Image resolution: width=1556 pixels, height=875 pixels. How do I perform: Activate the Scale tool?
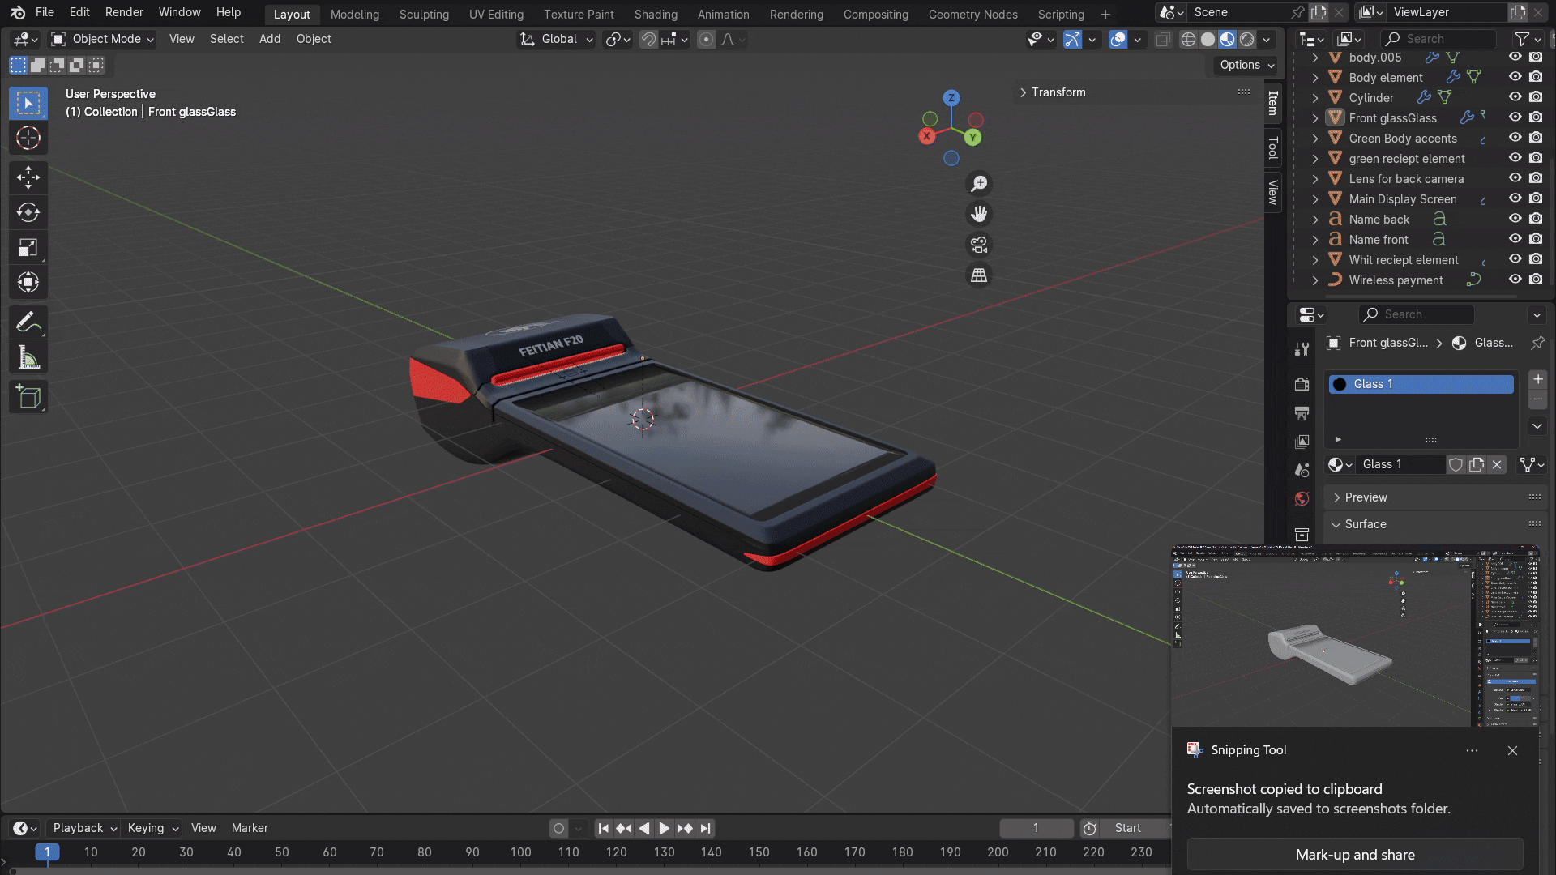point(28,248)
